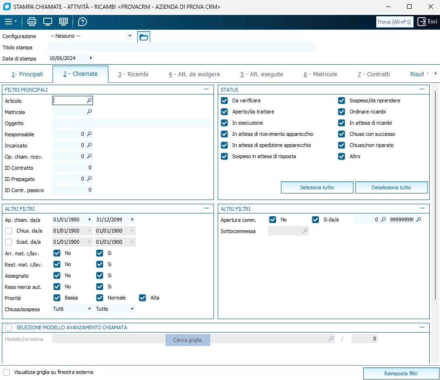Switch to the 3 - Ricambi tab

(x=133, y=74)
